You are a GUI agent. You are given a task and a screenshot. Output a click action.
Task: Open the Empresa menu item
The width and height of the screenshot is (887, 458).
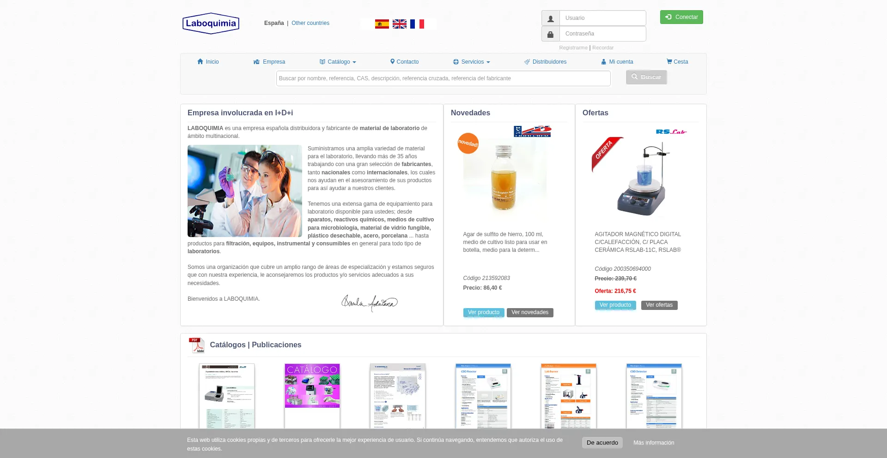[269, 62]
